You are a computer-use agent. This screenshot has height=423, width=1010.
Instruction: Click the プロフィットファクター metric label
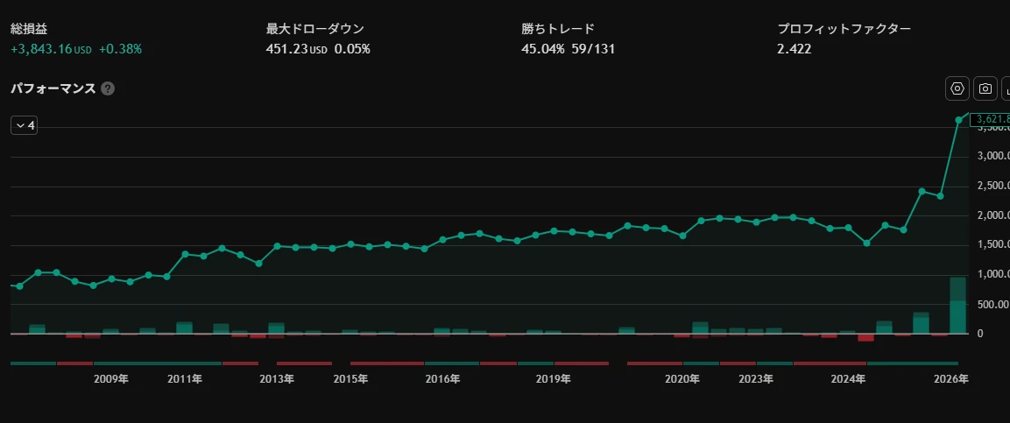[x=844, y=29]
